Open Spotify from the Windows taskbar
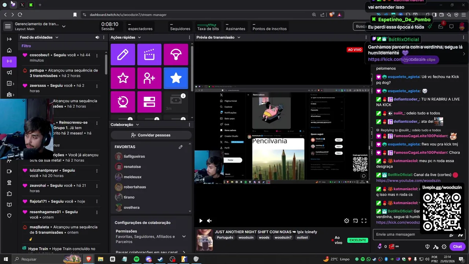Viewport: 469px width, 264px height. click(x=136, y=259)
